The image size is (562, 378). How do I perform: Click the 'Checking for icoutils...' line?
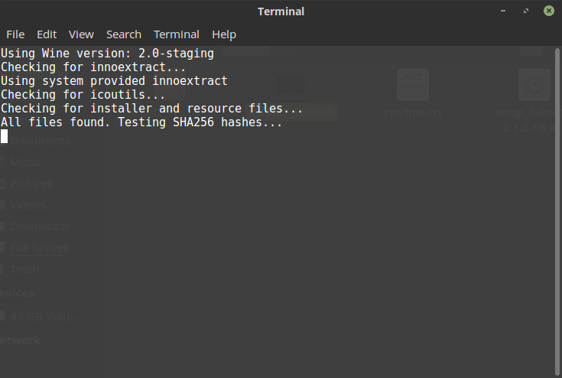(x=83, y=95)
